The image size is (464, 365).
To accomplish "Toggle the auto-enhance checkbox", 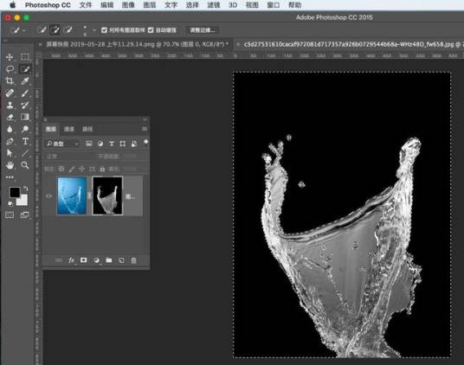I will coord(151,30).
